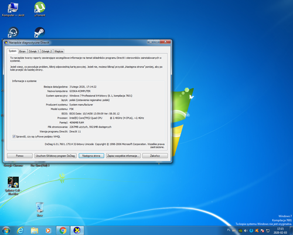The height and width of the screenshot is (235, 293).
Task: Select the Komputer — skrót desktop shortcut
Action: coord(13,9)
